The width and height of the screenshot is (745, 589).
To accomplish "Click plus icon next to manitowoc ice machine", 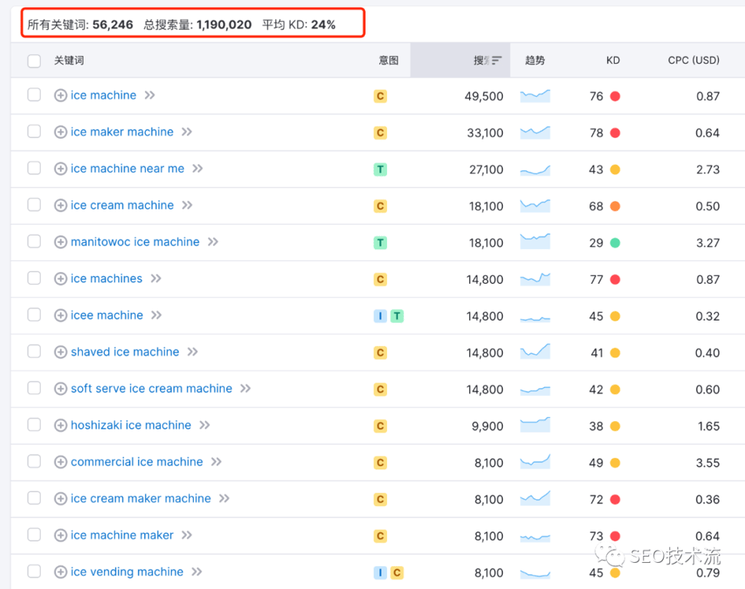I will (x=61, y=242).
